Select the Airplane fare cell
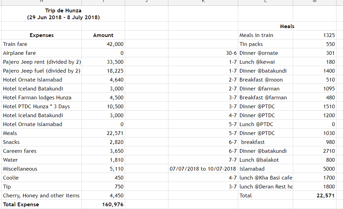This screenshot has width=343, height=209. pyautogui.click(x=42, y=53)
